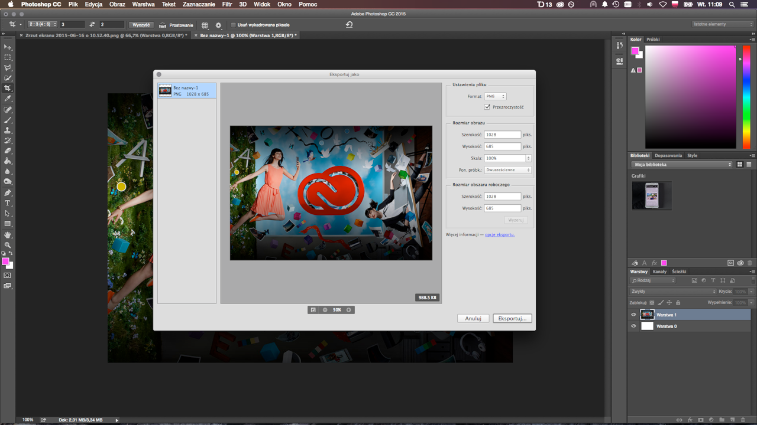Toggle Quick Mask mode icon
The width and height of the screenshot is (757, 425).
point(8,275)
